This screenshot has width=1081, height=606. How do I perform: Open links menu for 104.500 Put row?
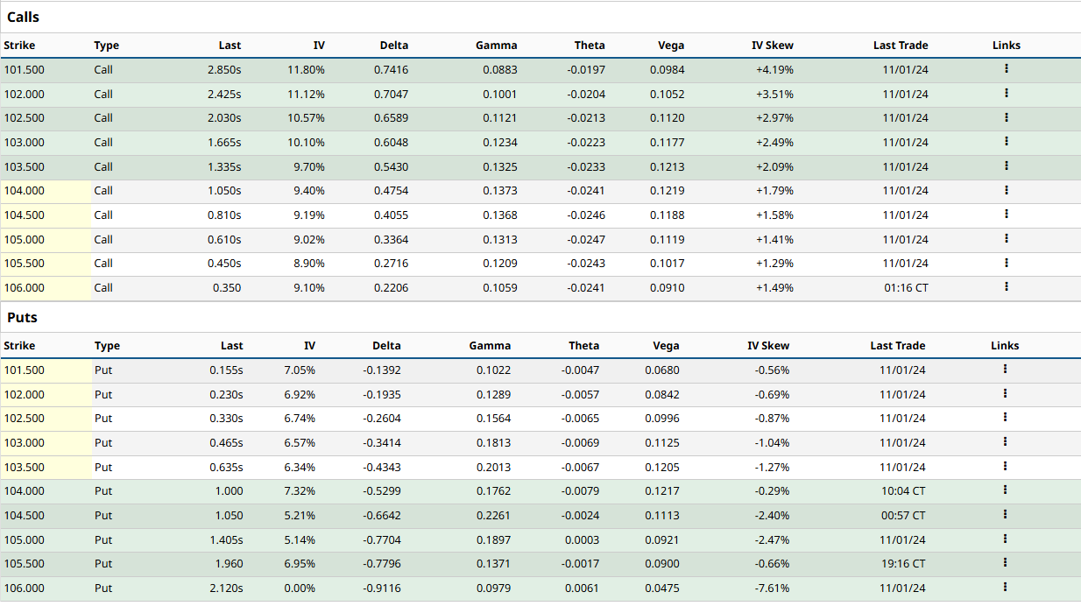(1005, 514)
